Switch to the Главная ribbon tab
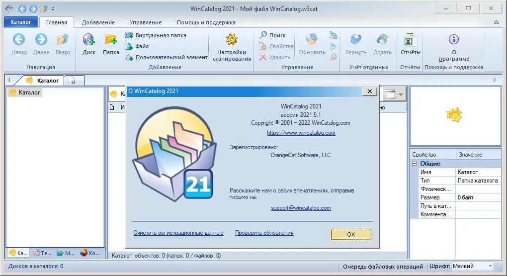Viewport: 507px width, 276px height. tap(57, 22)
